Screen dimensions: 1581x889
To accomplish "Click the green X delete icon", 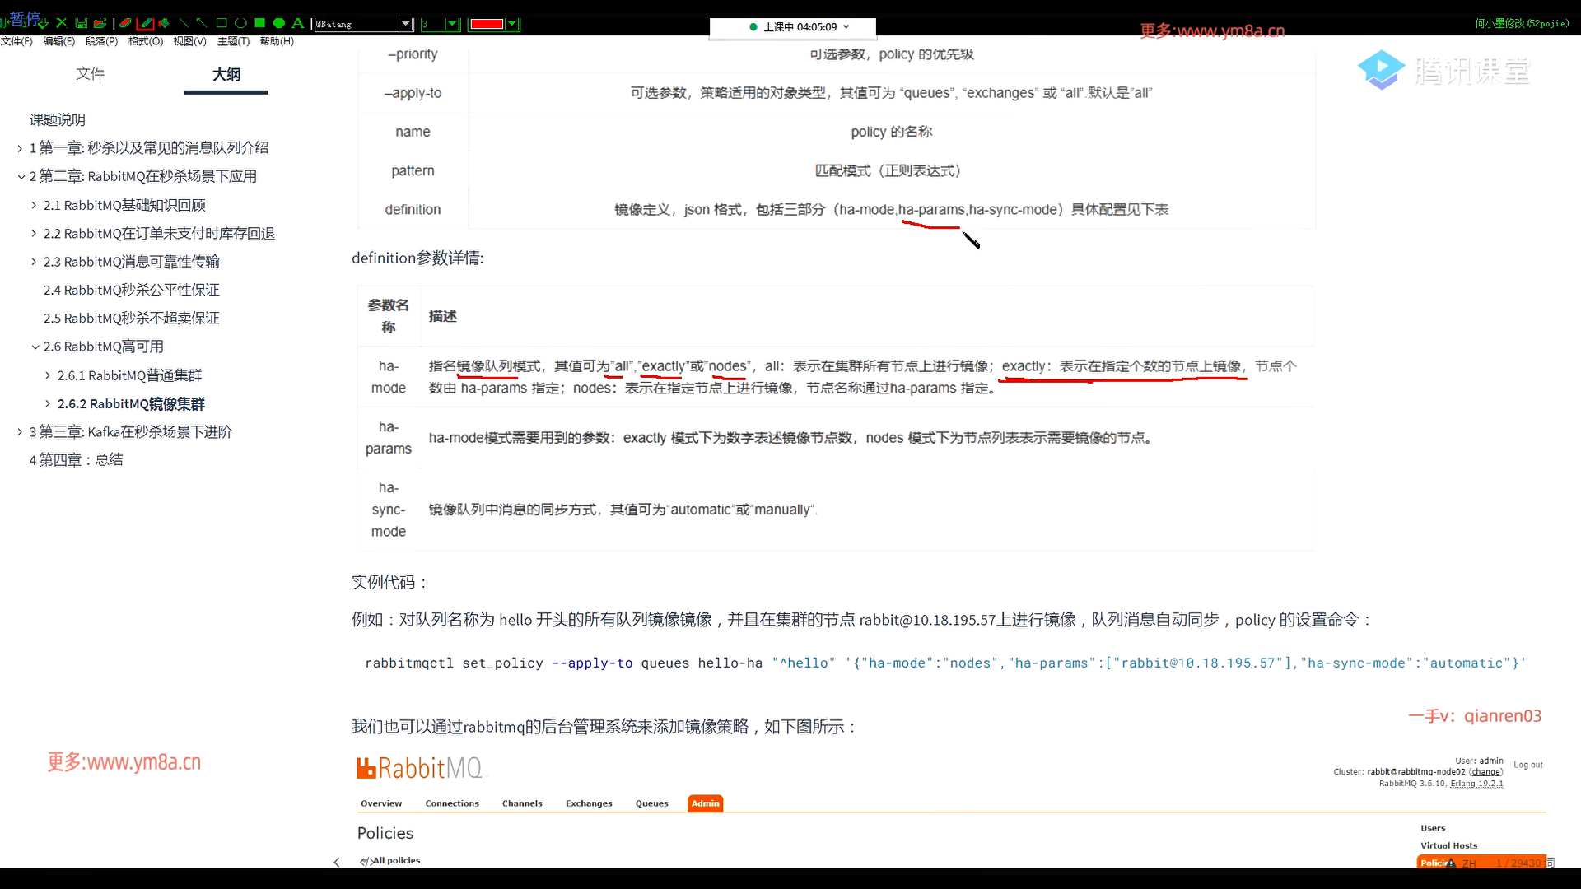I will pos(61,23).
